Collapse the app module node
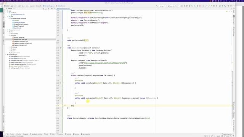Image resolution: width=244 pixels, height=137 pixels. 6,11
